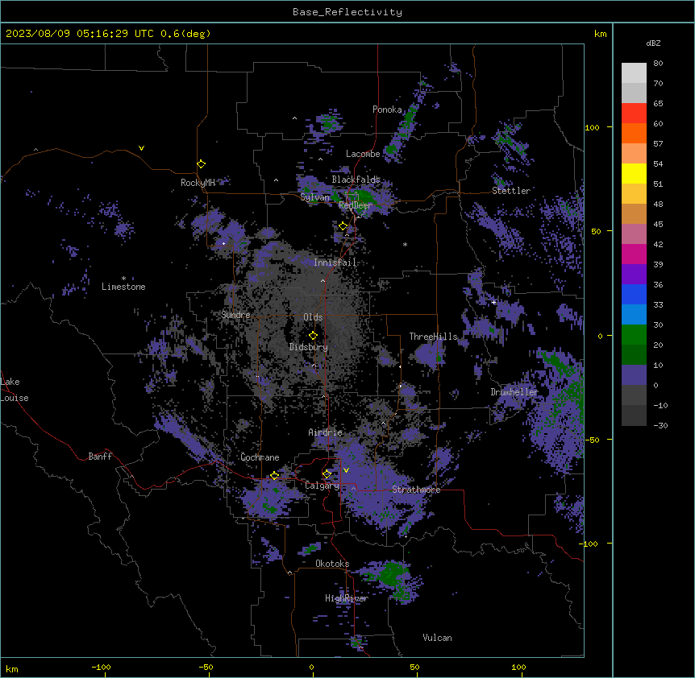Pick the blue 33-36 dBZ legend swatch

634,294
